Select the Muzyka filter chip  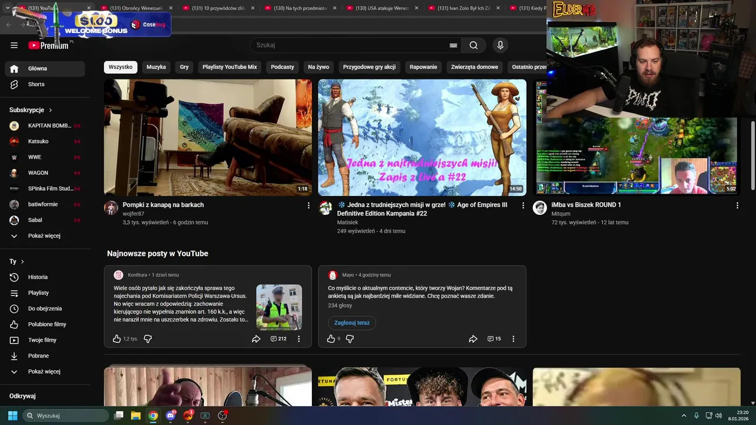(x=156, y=67)
